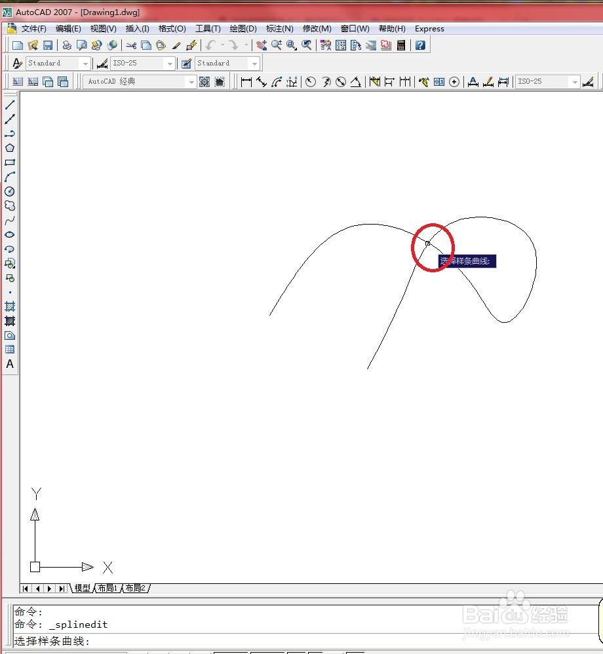
Task: Expand the Redo history dropdown arrow
Action: 246,45
